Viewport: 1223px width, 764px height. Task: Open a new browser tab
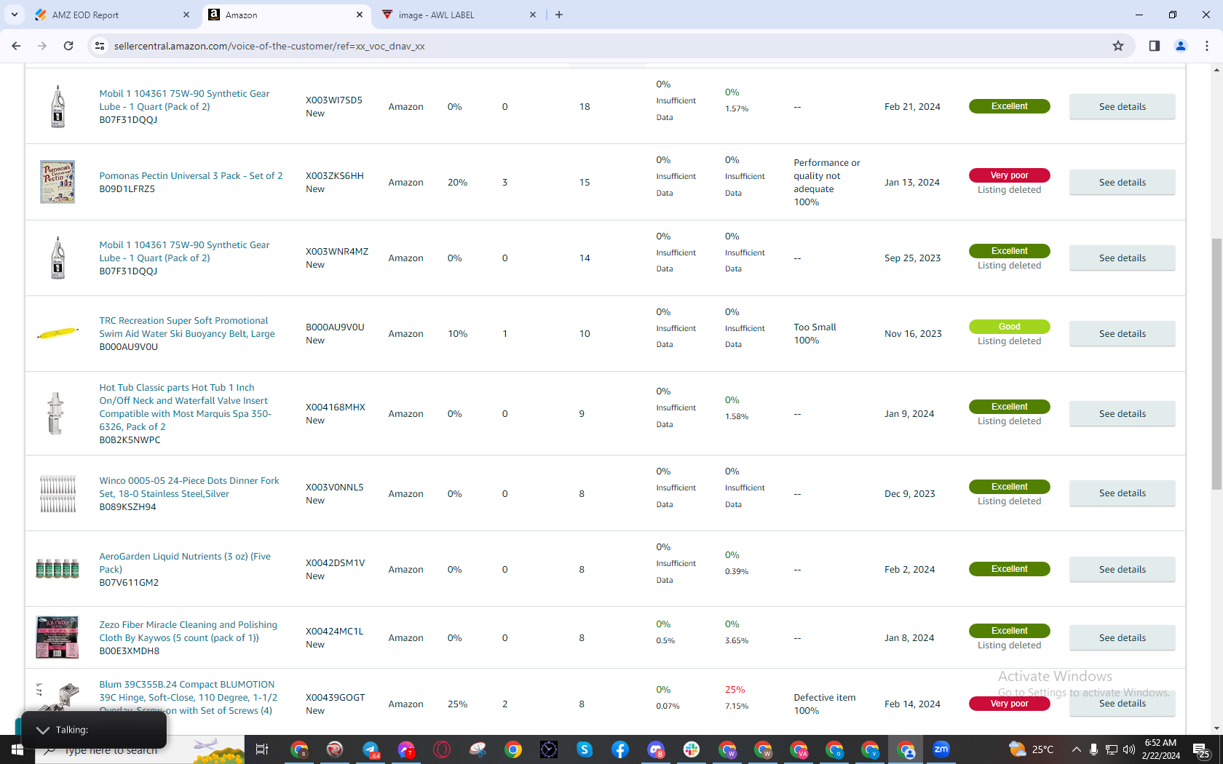[x=559, y=15]
